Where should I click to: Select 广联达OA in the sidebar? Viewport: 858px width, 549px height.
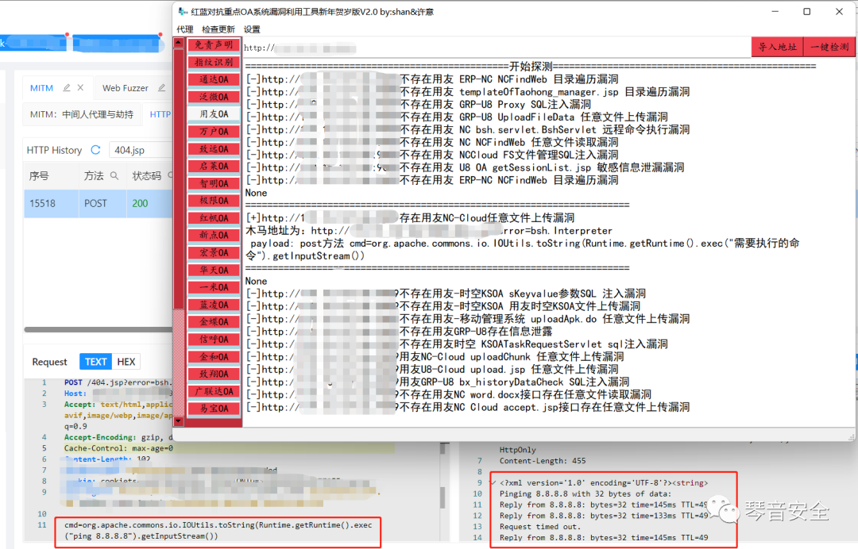[214, 392]
